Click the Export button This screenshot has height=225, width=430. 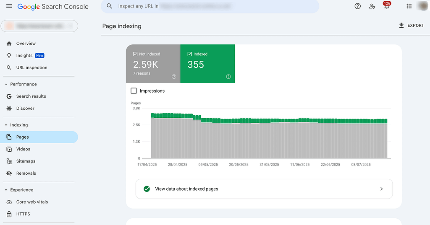tap(411, 26)
